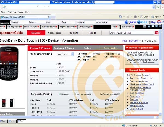164x127 pixels.
Task: Open the Favorites menu
Action: tap(12, 12)
